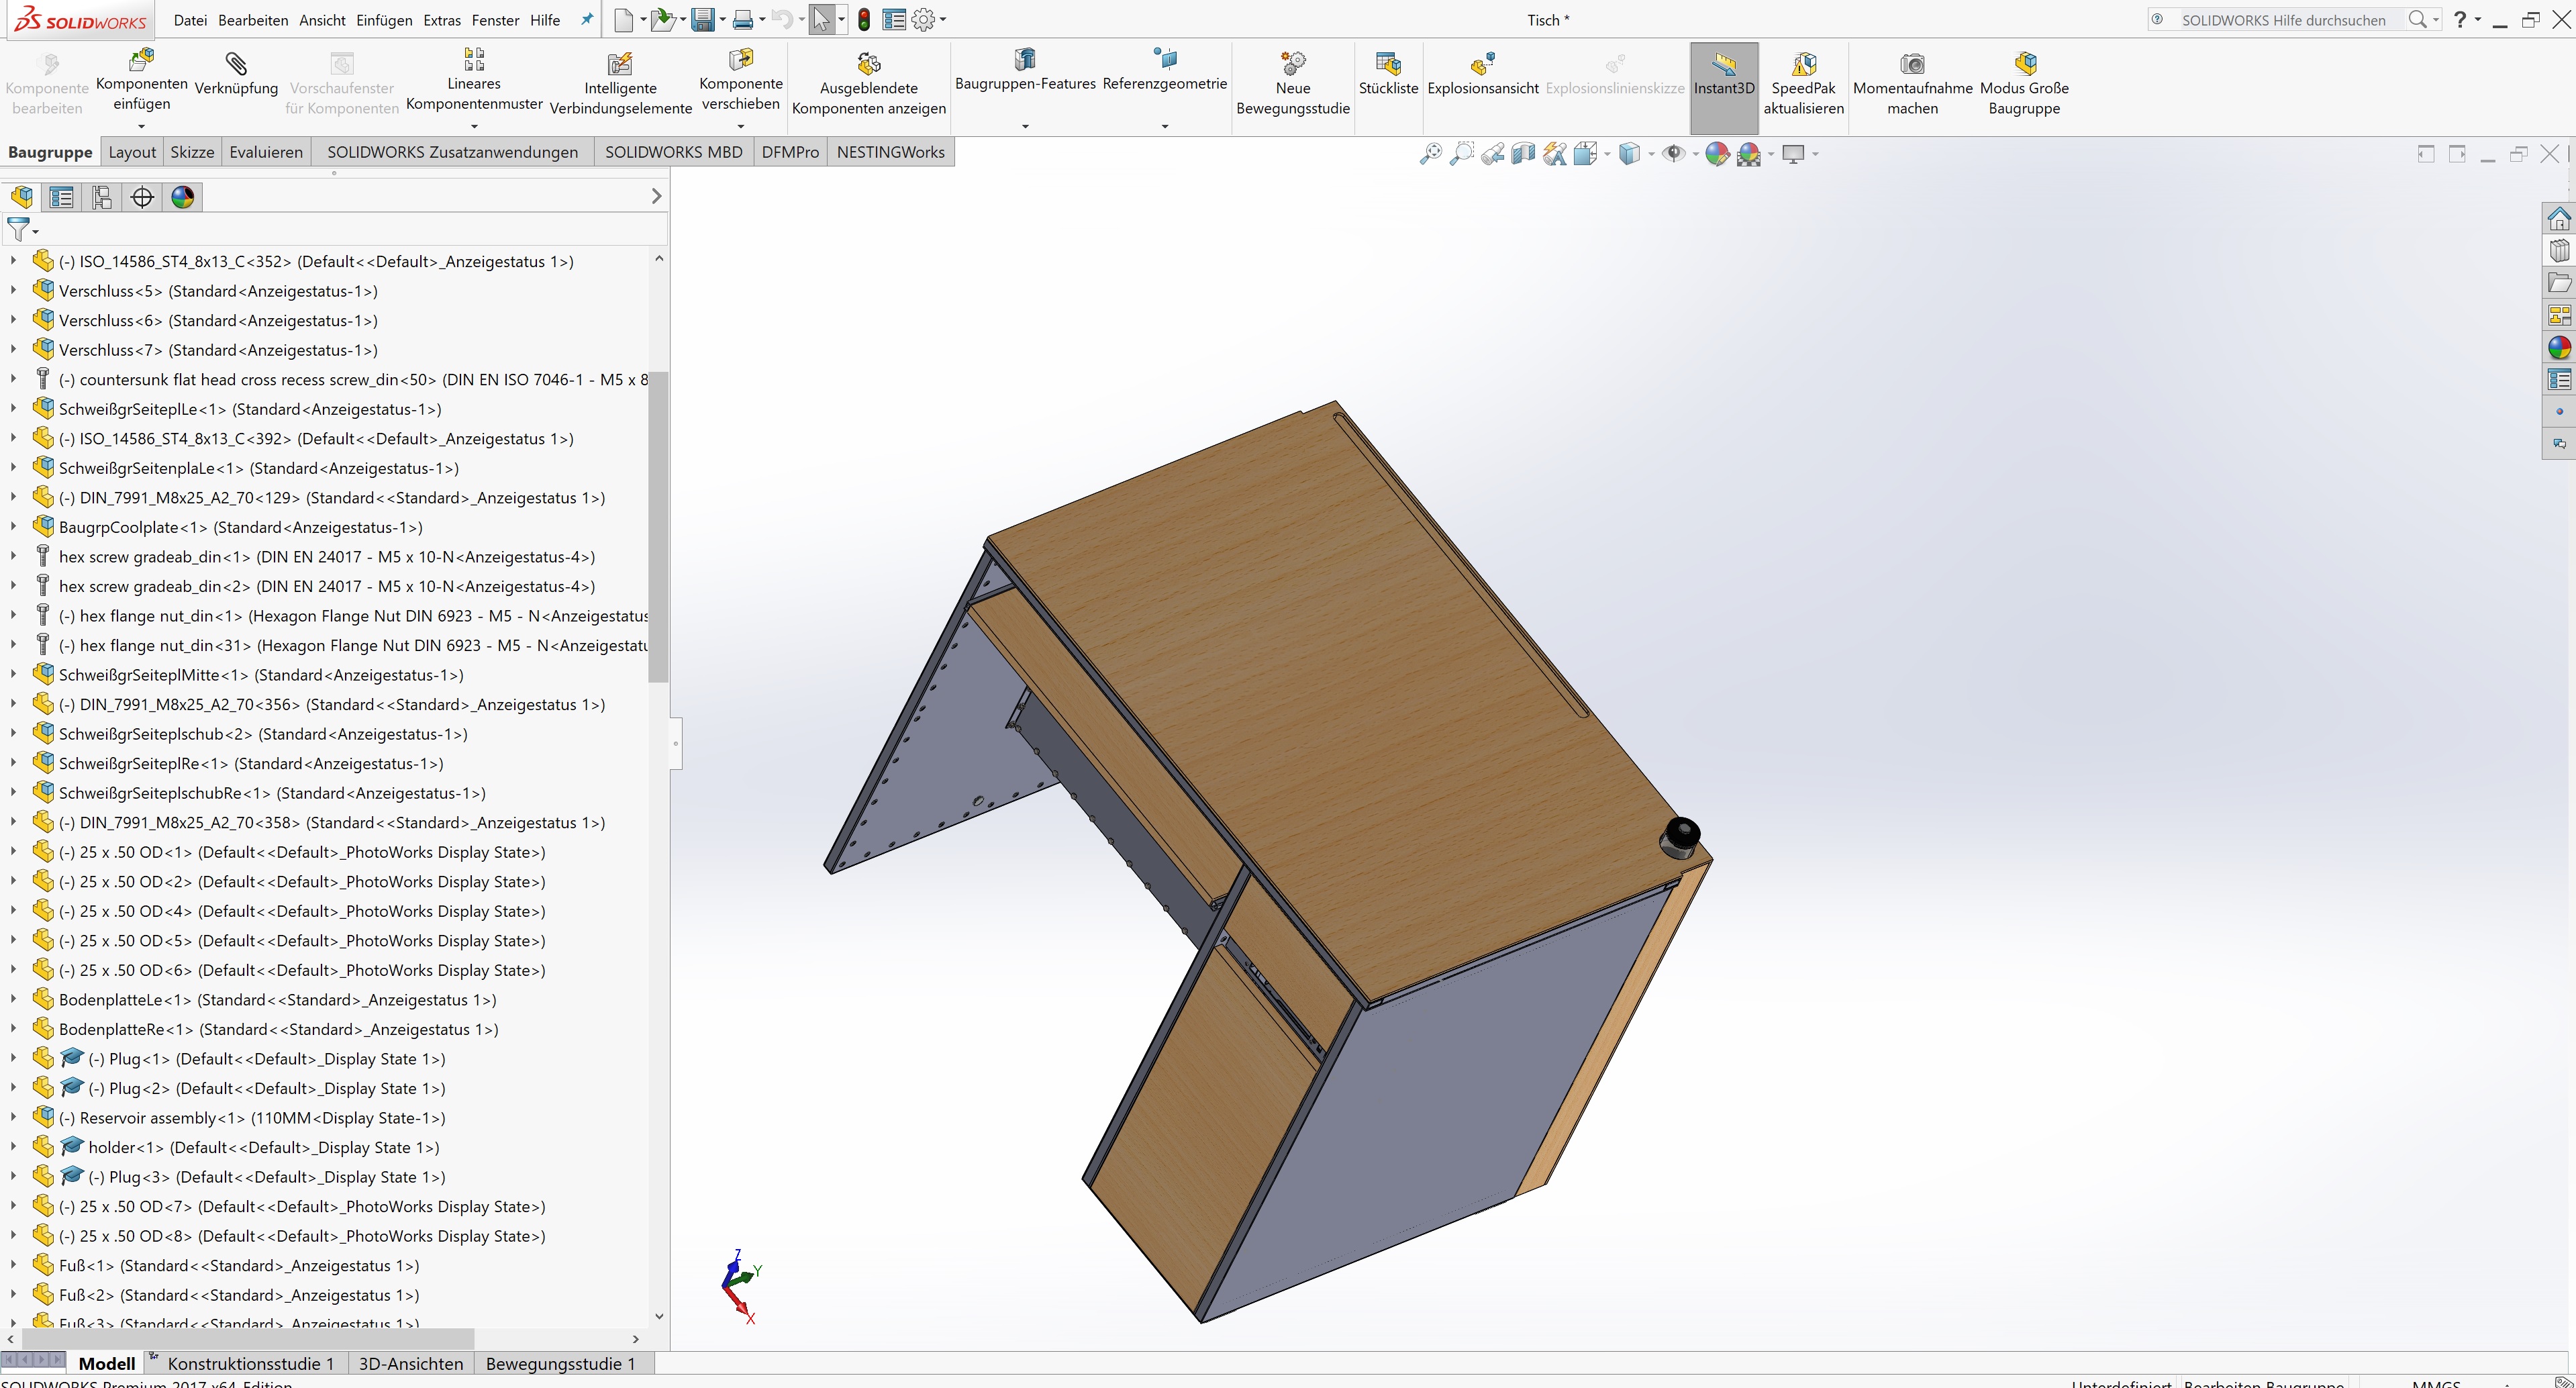Viewport: 2576px width, 1388px height.
Task: Click the appearance color ball in view toolbar
Action: (x=1717, y=154)
